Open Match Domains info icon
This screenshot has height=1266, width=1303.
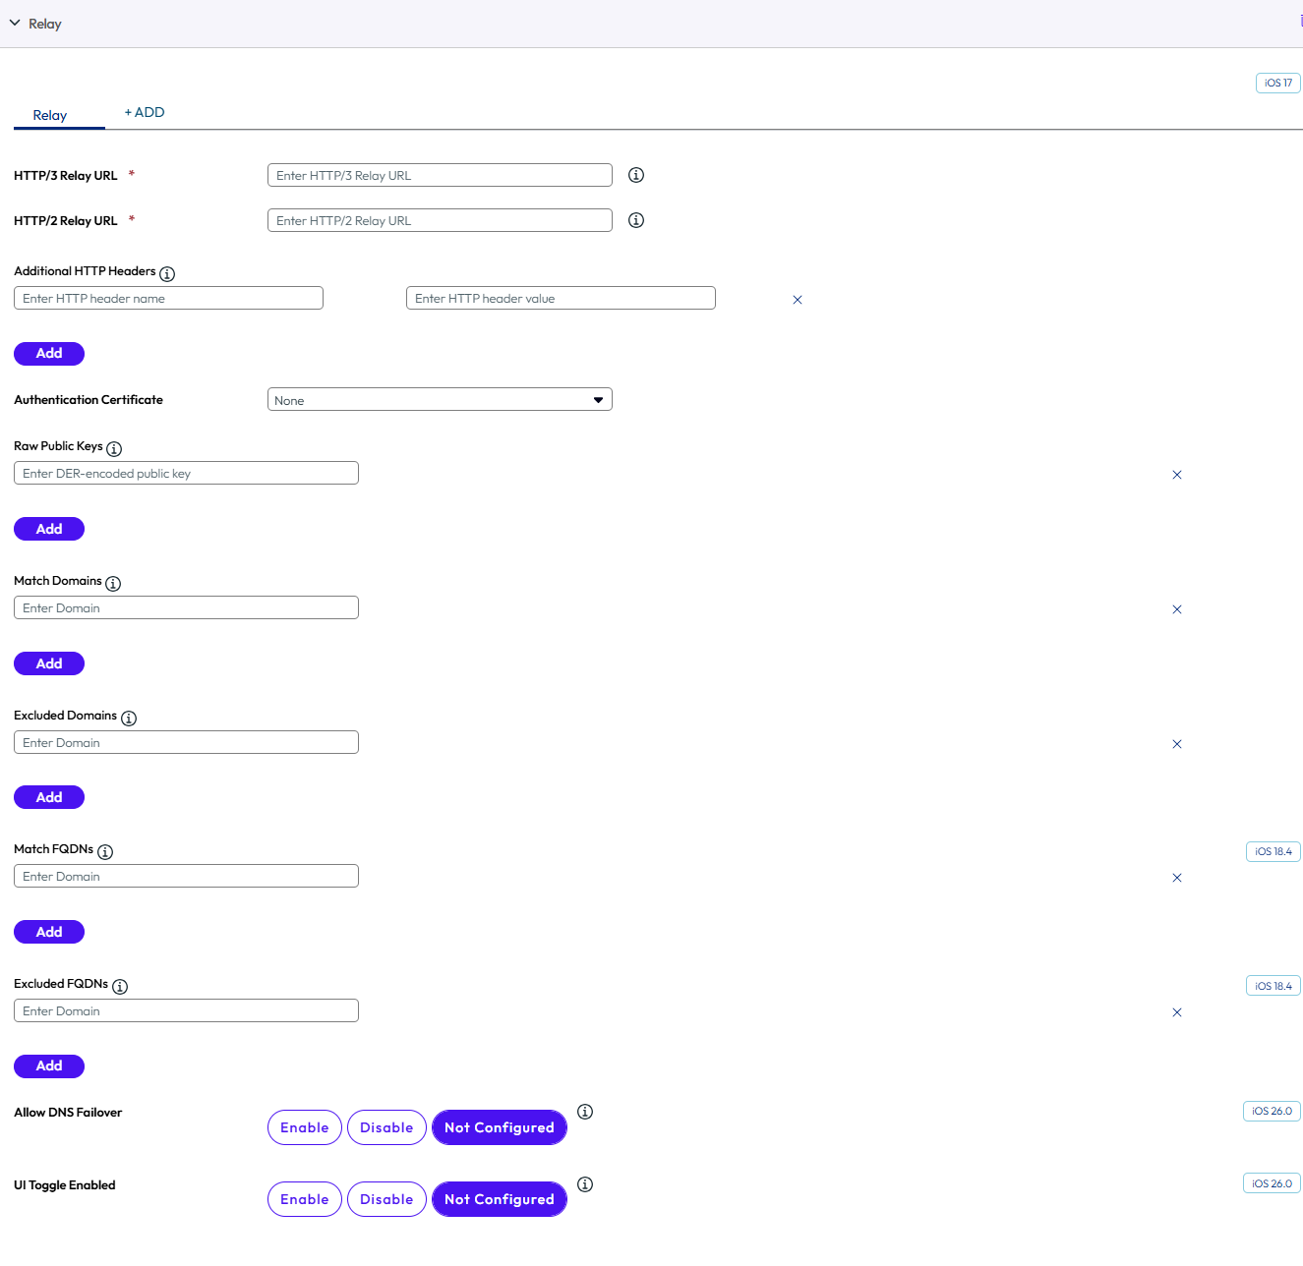pos(113,584)
